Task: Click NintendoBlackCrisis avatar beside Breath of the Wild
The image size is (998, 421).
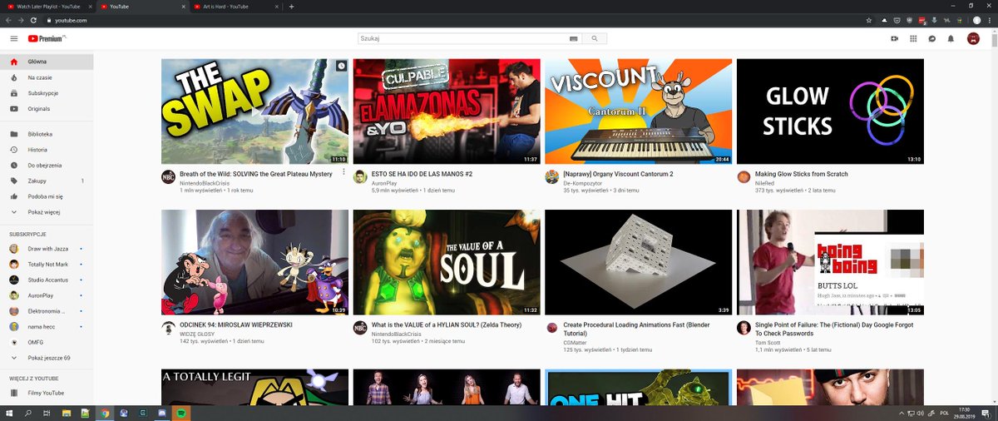Action: pos(168,176)
